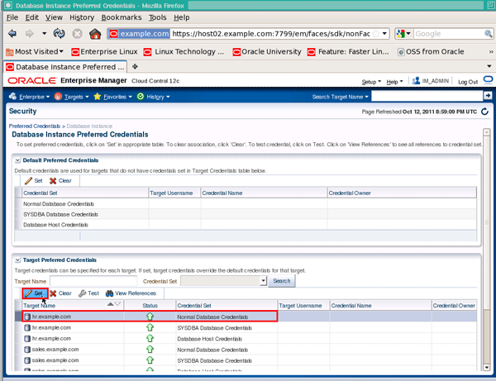Screen dimensions: 496x381
Task: Collapse the Target Preferred Credentials section
Action: pos(18,260)
